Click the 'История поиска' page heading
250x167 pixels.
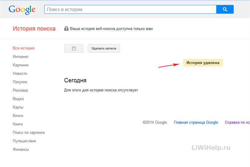pyautogui.click(x=34, y=29)
